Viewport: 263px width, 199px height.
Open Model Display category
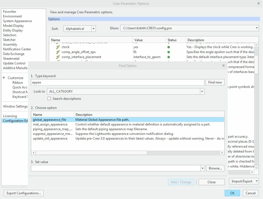[14, 26]
